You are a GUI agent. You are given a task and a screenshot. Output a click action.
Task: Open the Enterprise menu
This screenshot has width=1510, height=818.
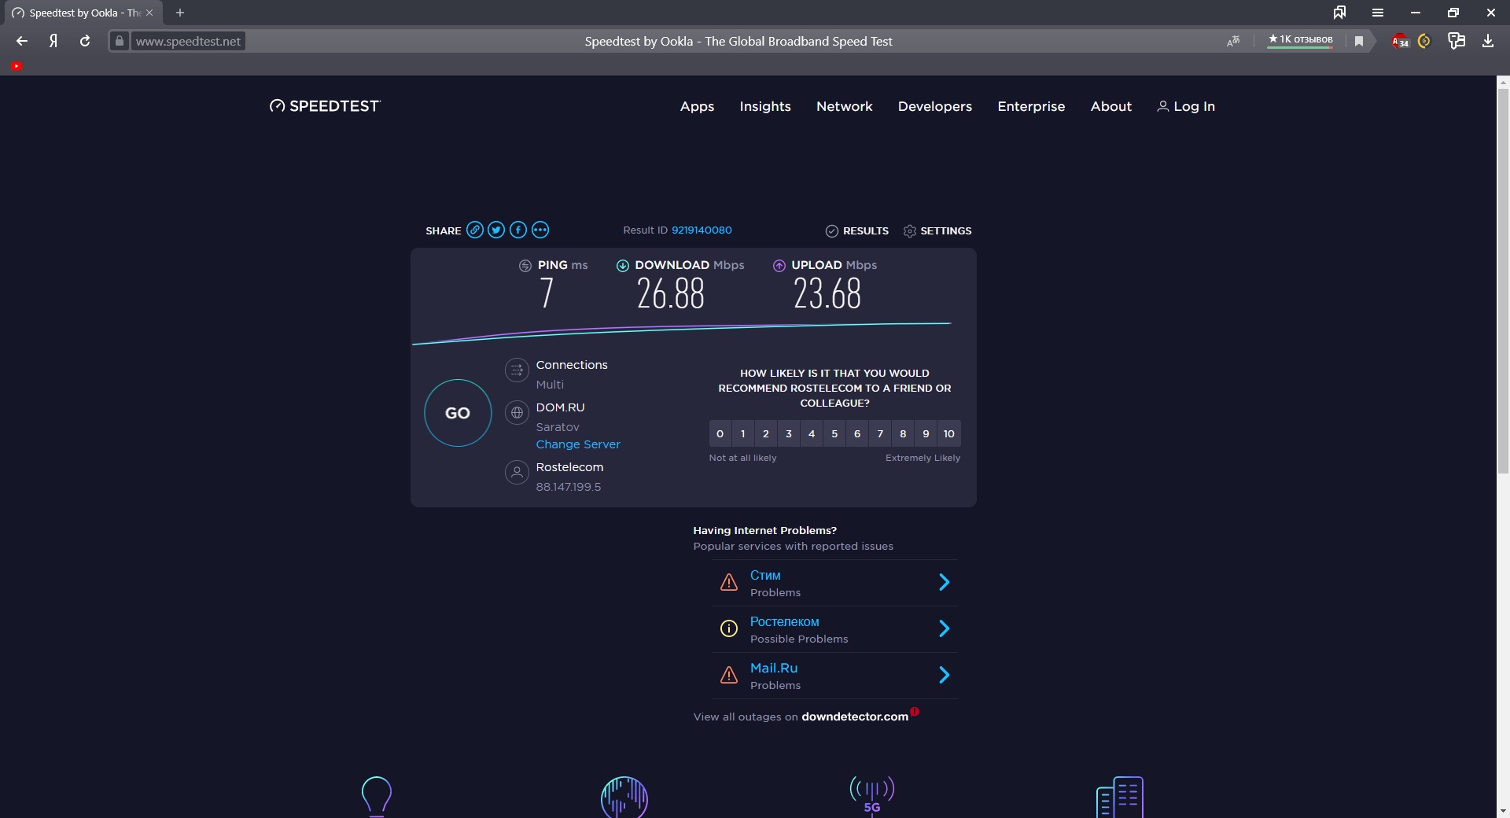point(1031,106)
